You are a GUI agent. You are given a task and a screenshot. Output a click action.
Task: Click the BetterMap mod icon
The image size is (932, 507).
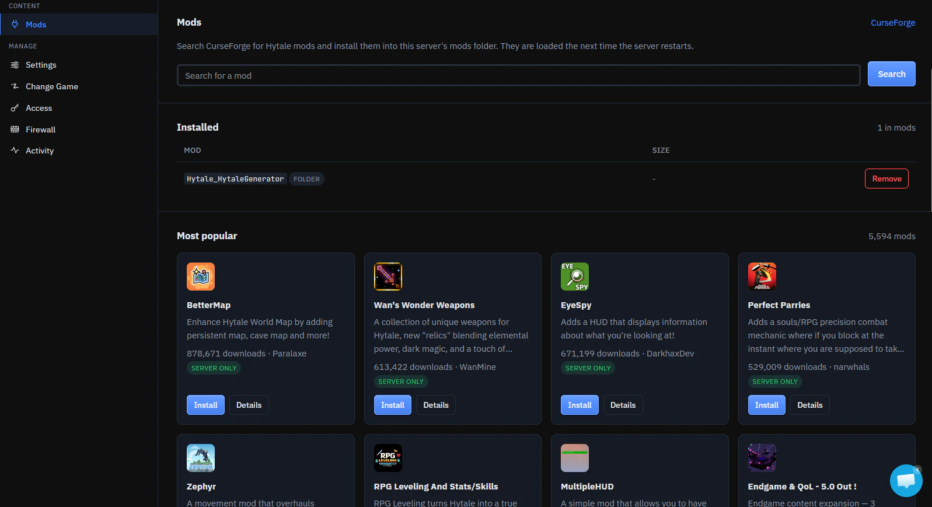[201, 277]
